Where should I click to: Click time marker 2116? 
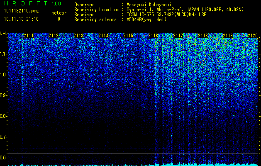click(153, 36)
